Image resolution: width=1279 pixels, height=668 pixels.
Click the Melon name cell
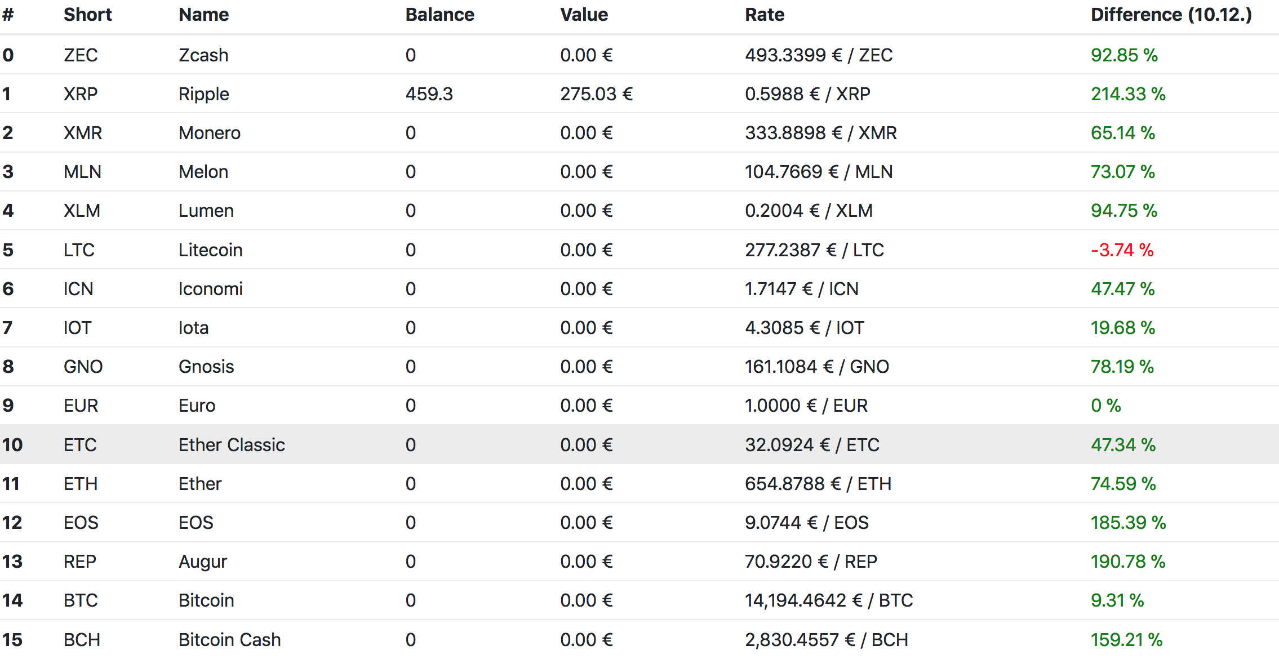coord(203,172)
